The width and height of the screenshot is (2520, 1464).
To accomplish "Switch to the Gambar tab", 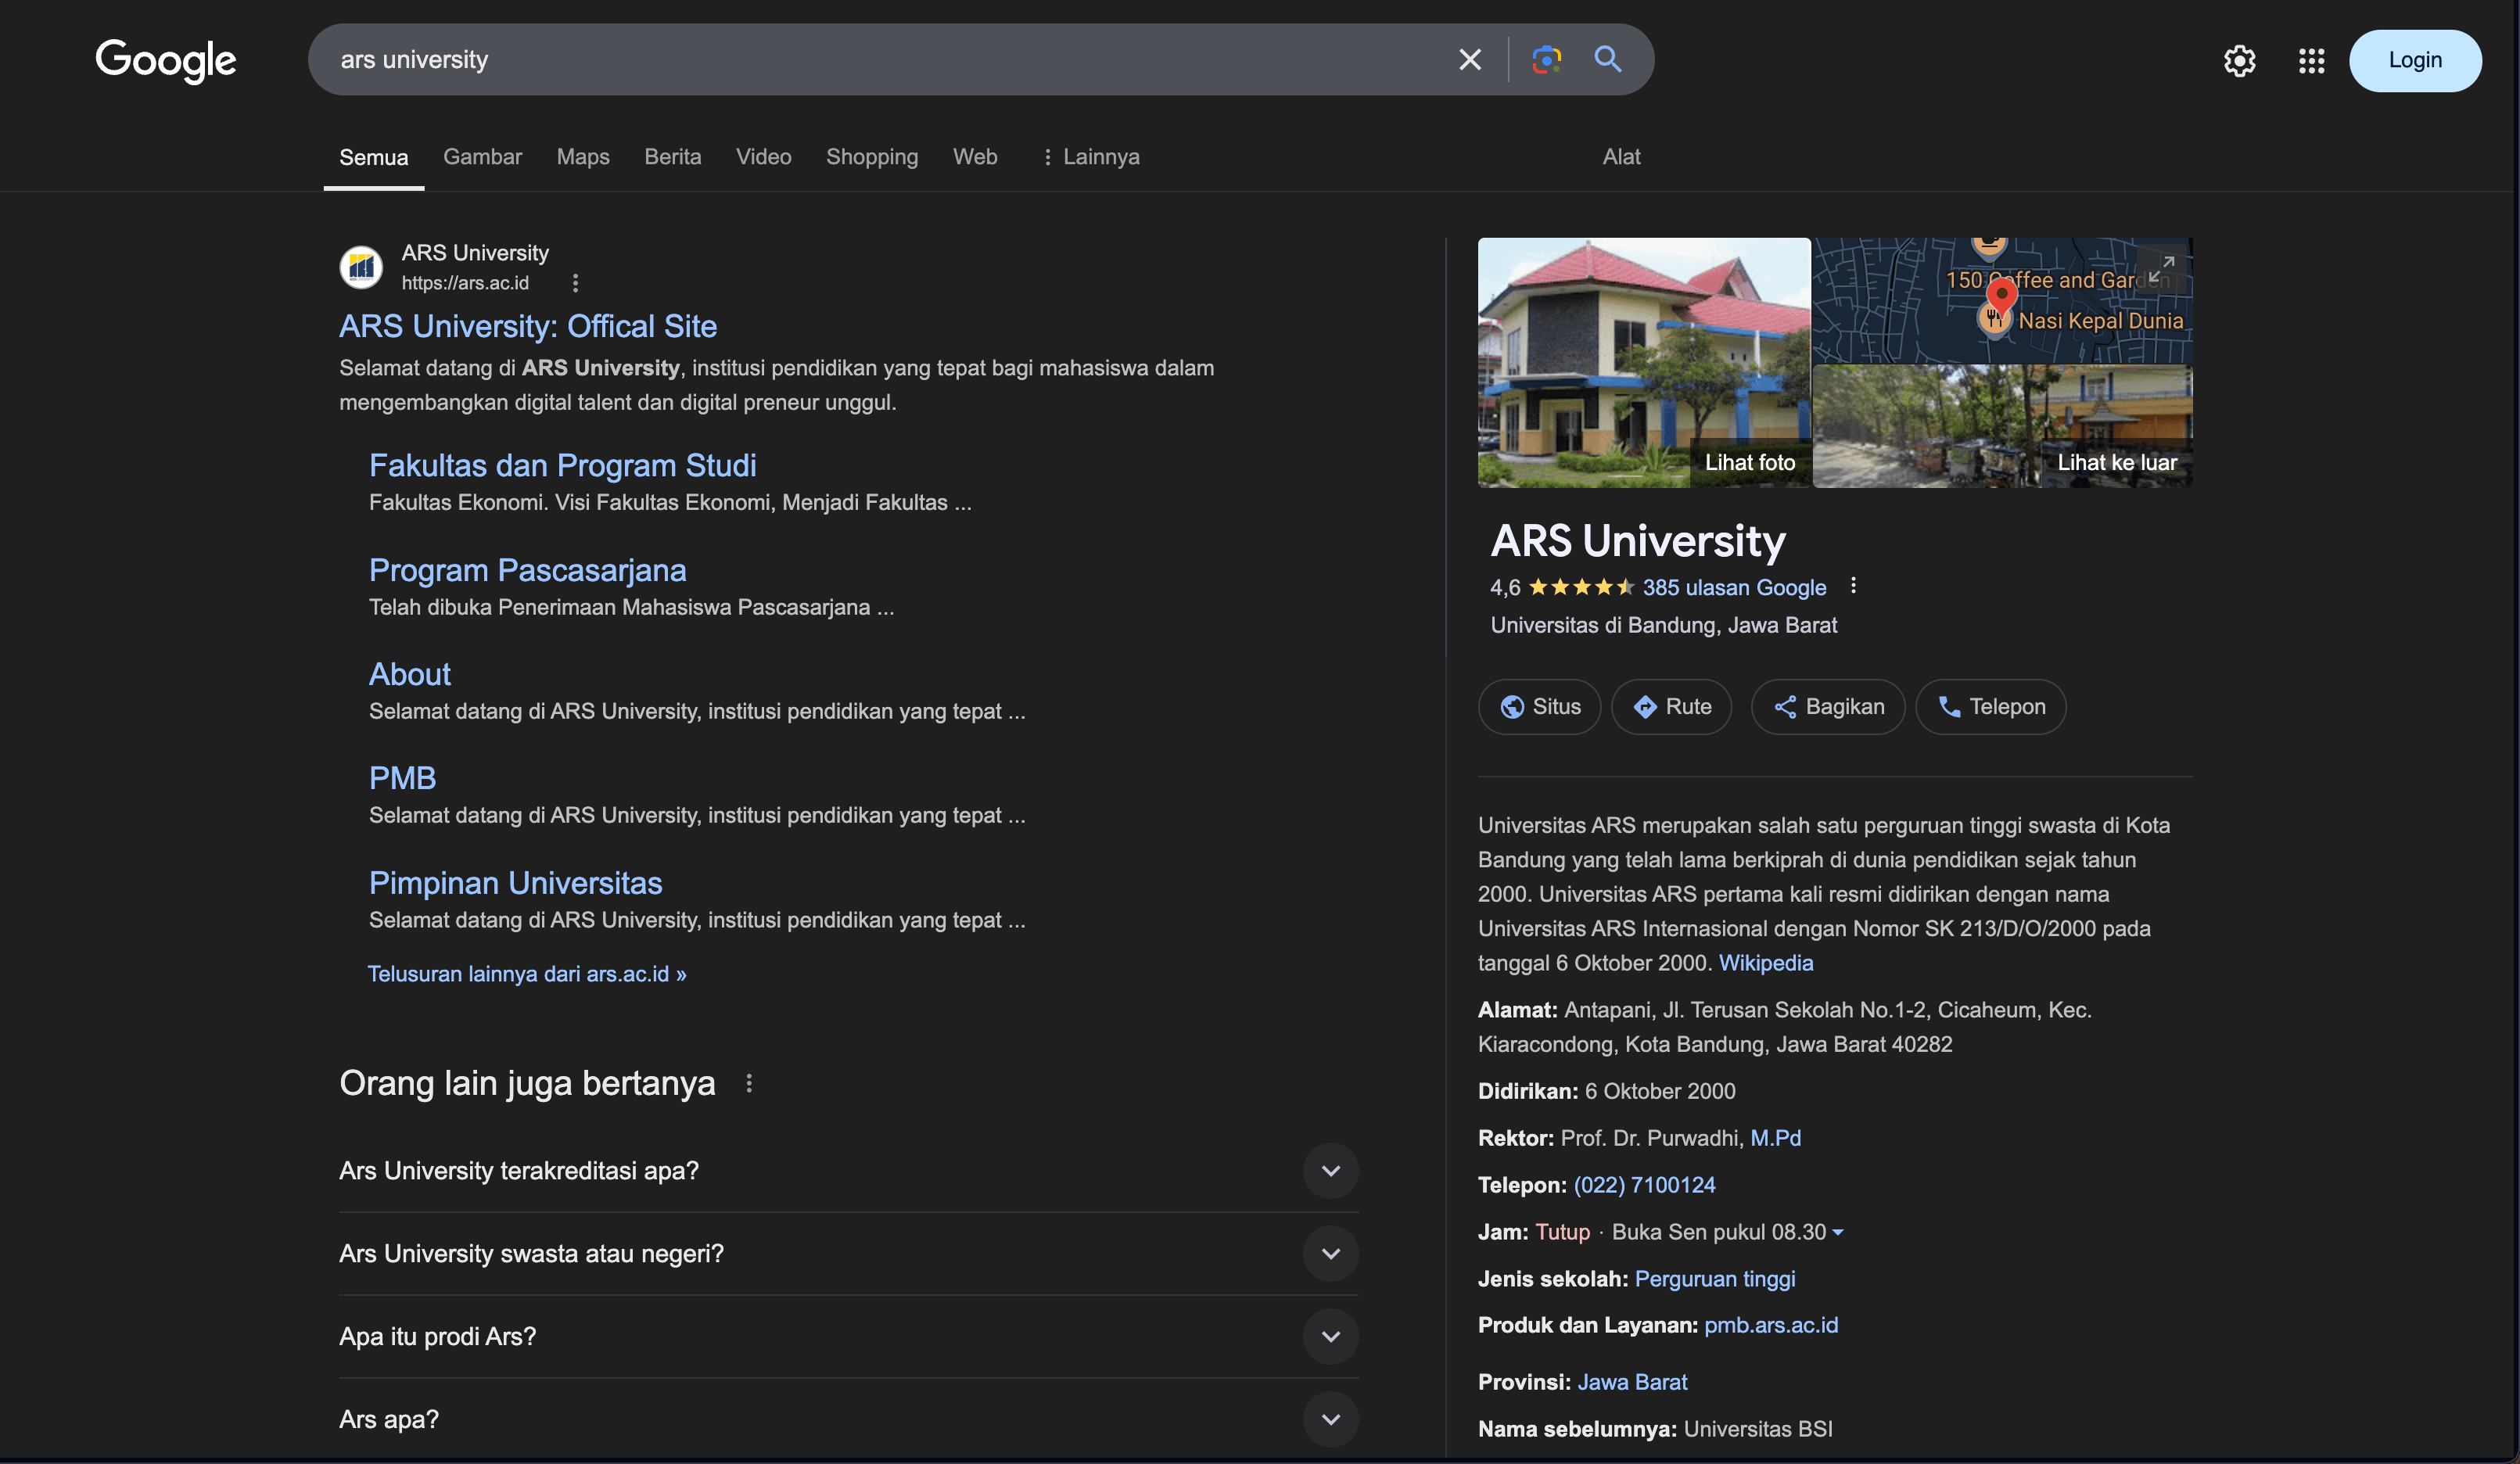I will click(x=482, y=157).
